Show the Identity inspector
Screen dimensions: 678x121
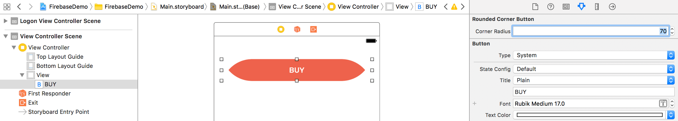click(566, 7)
